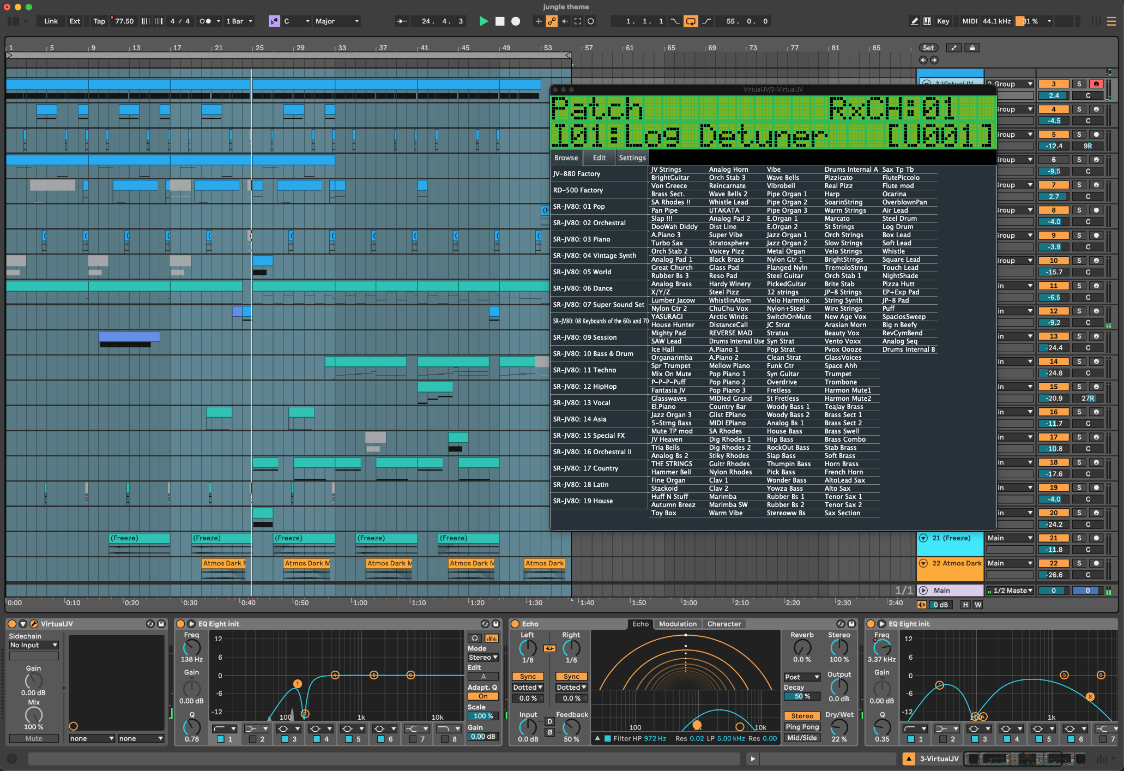
Task: Toggle the Echo delay time link icon
Action: coord(549,648)
